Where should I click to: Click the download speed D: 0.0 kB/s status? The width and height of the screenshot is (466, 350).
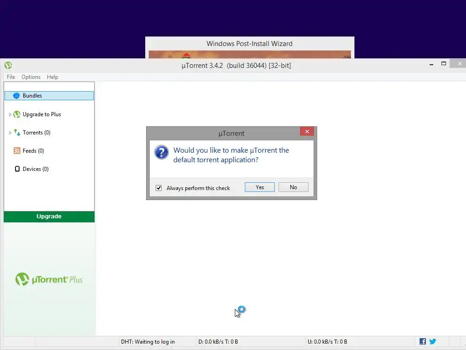click(218, 342)
